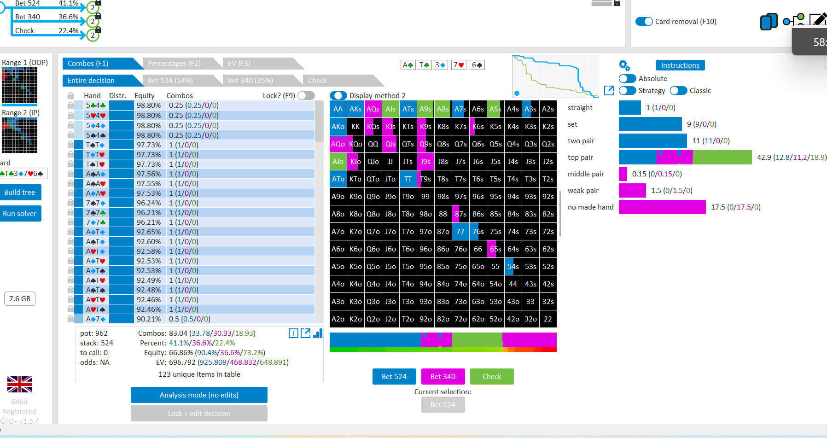Image resolution: width=827 pixels, height=438 pixels.
Task: Open the tree diagram icon
Action: pos(794,20)
